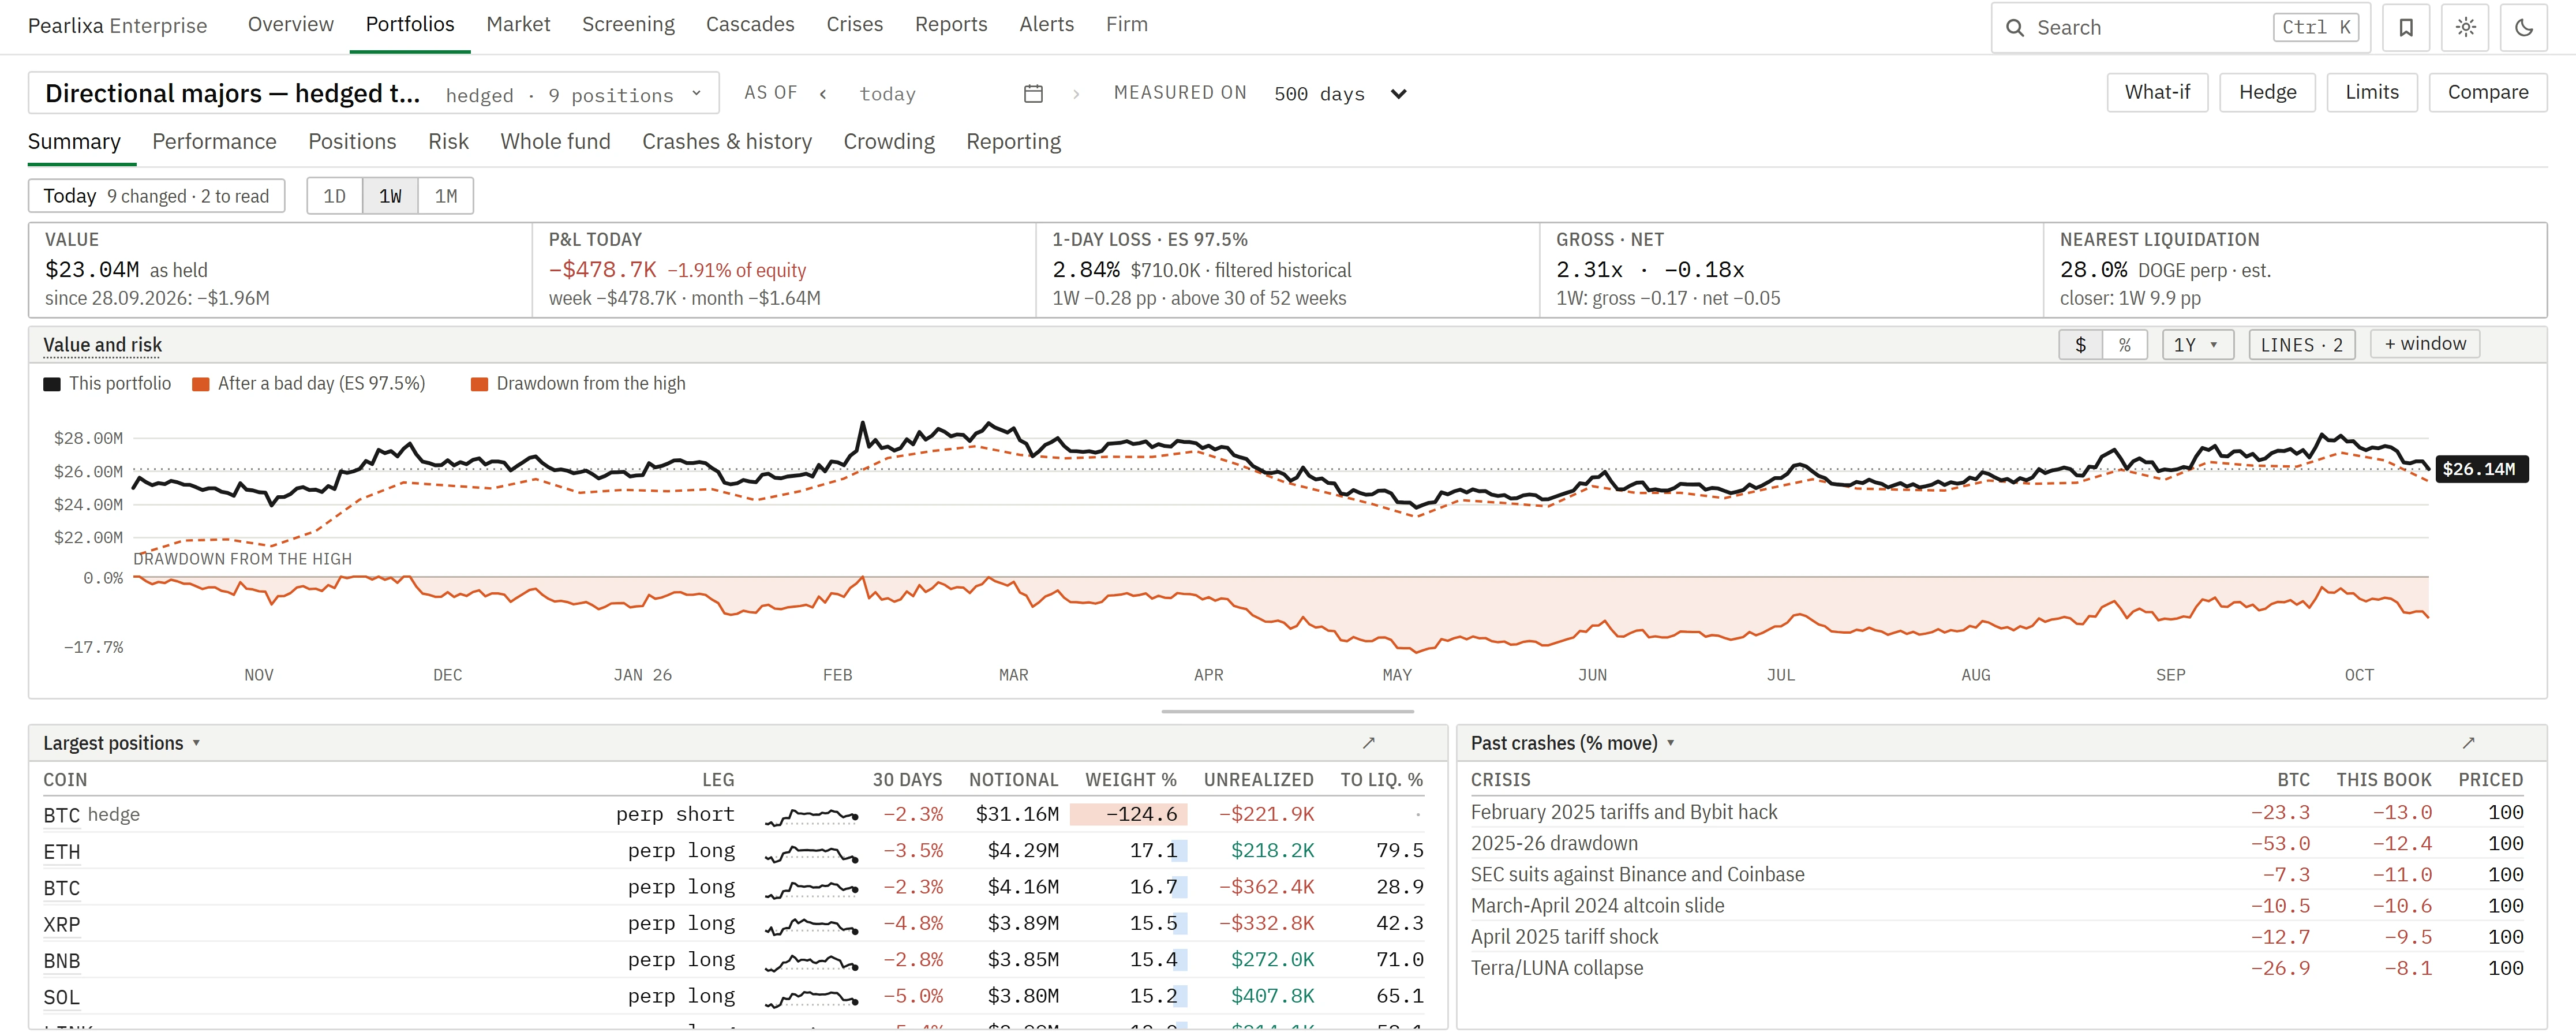
Task: Open LINES · 2 selector
Action: pos(2301,345)
